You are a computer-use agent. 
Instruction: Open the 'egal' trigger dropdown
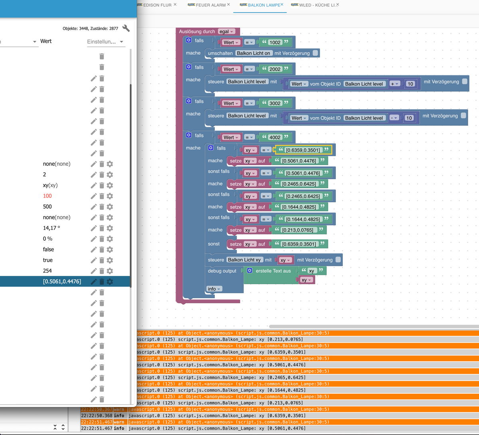pos(226,32)
